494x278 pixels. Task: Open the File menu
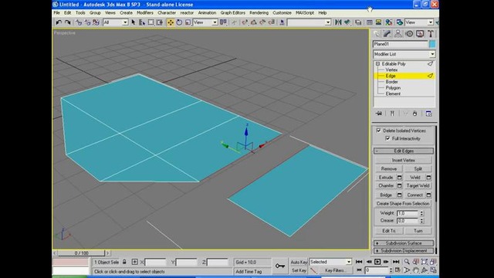(56, 13)
